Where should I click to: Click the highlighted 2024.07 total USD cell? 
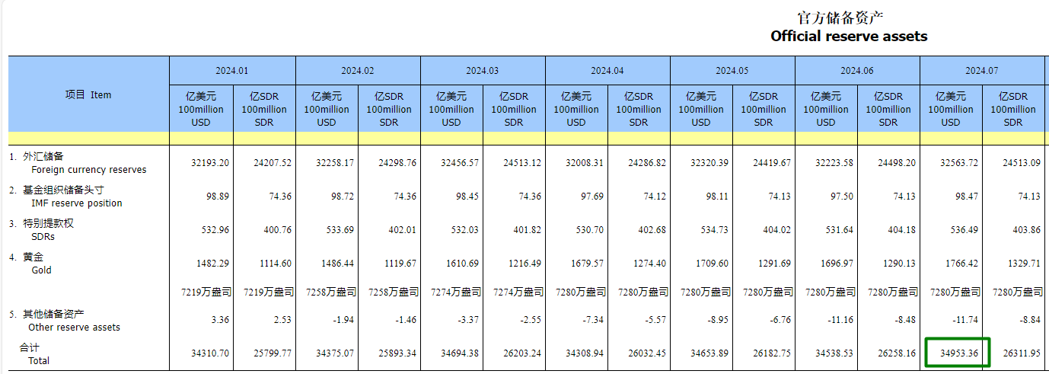coord(956,354)
